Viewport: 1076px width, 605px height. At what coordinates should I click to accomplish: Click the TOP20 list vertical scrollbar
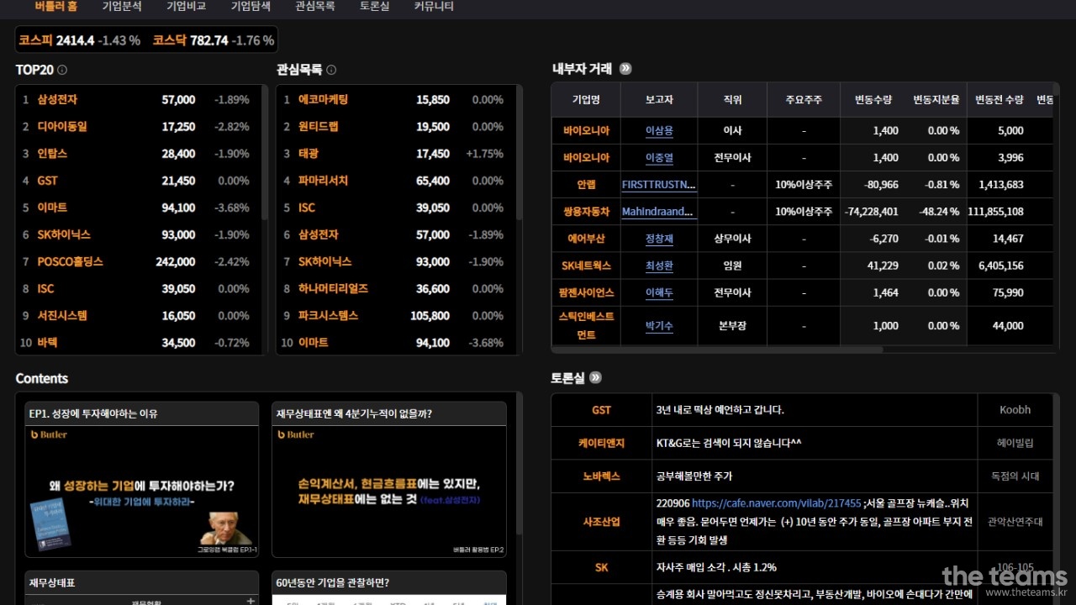[x=265, y=168]
